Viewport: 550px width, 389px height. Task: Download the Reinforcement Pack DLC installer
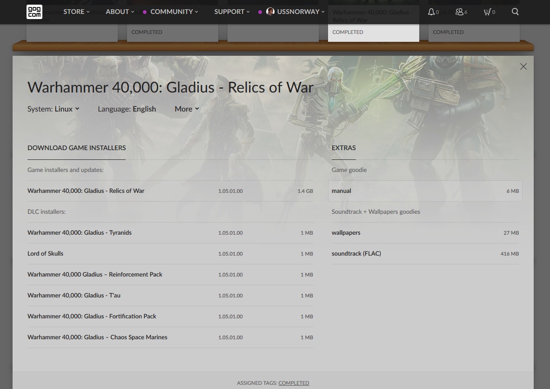coord(170,275)
